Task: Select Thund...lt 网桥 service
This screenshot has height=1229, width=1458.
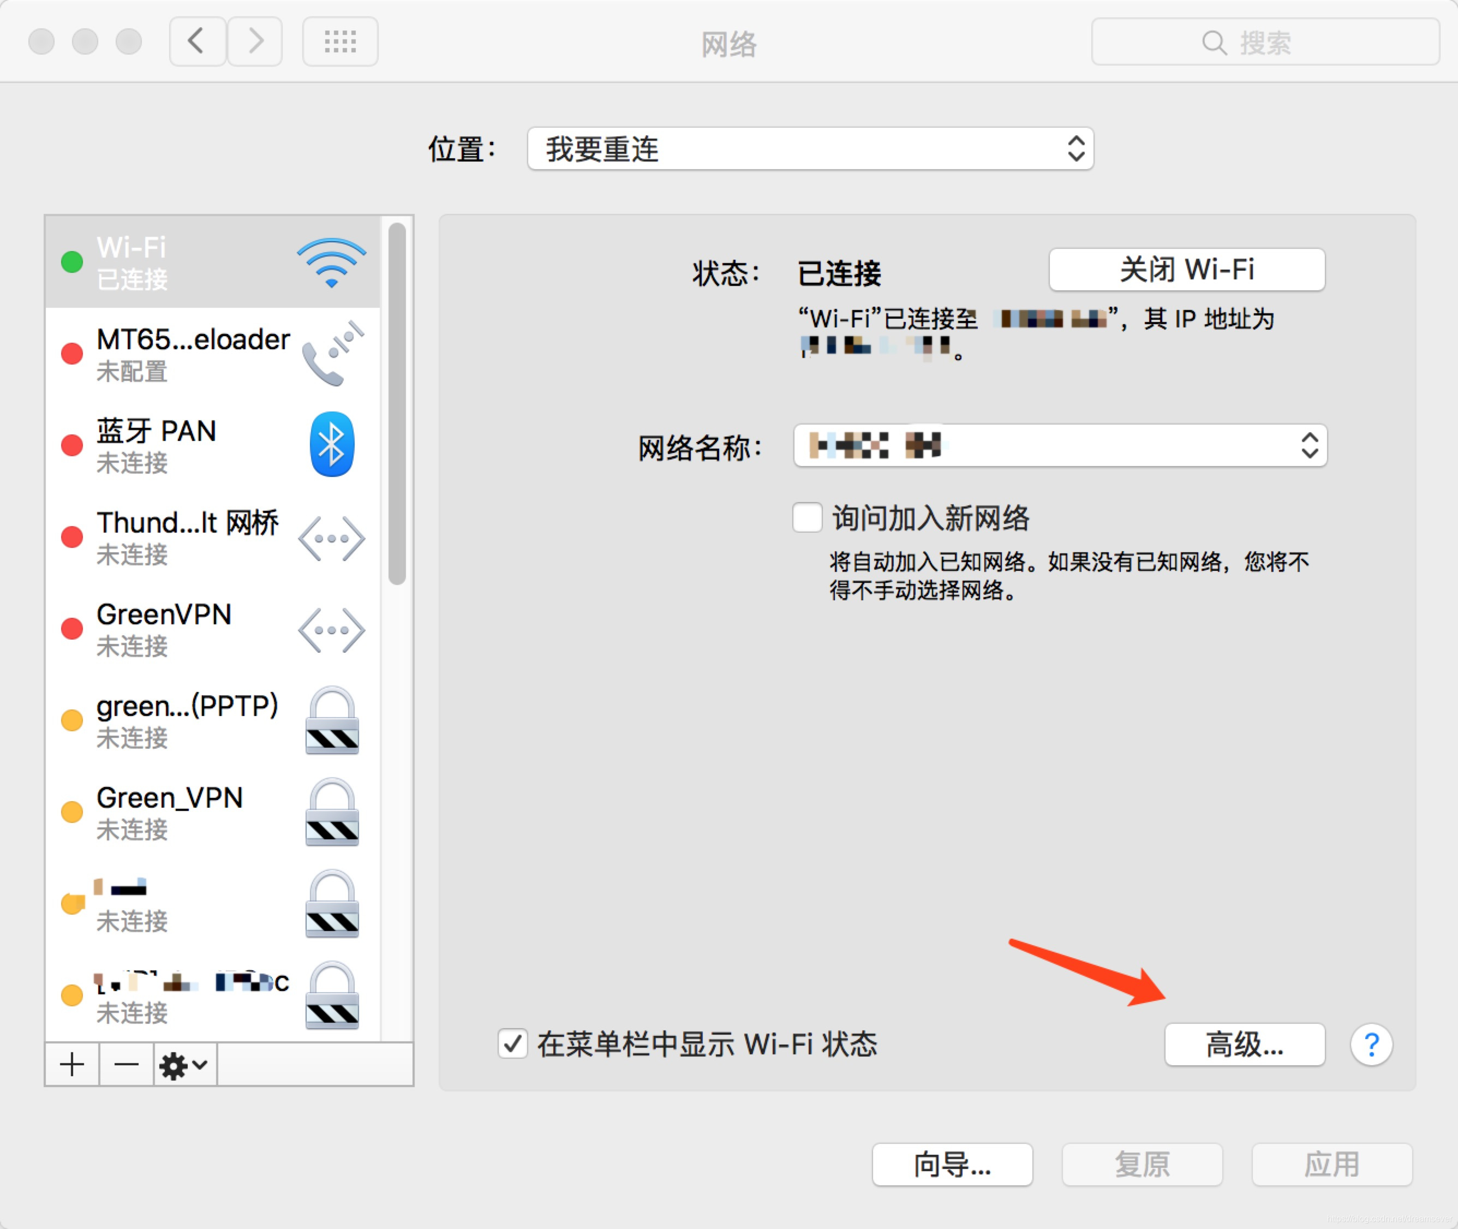Action: (213, 537)
